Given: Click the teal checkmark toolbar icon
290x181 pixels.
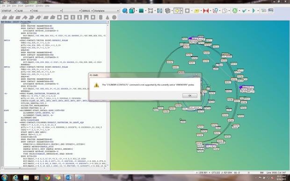Looking at the screenshot, I should (244, 11).
